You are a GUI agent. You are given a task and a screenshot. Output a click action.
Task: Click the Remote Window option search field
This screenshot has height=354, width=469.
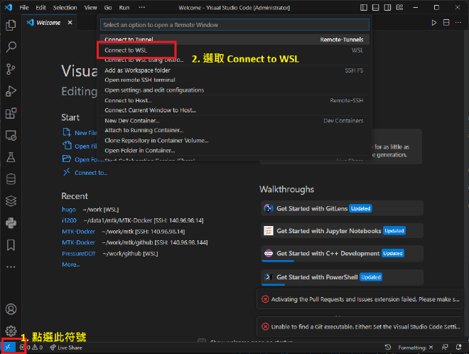tap(234, 25)
